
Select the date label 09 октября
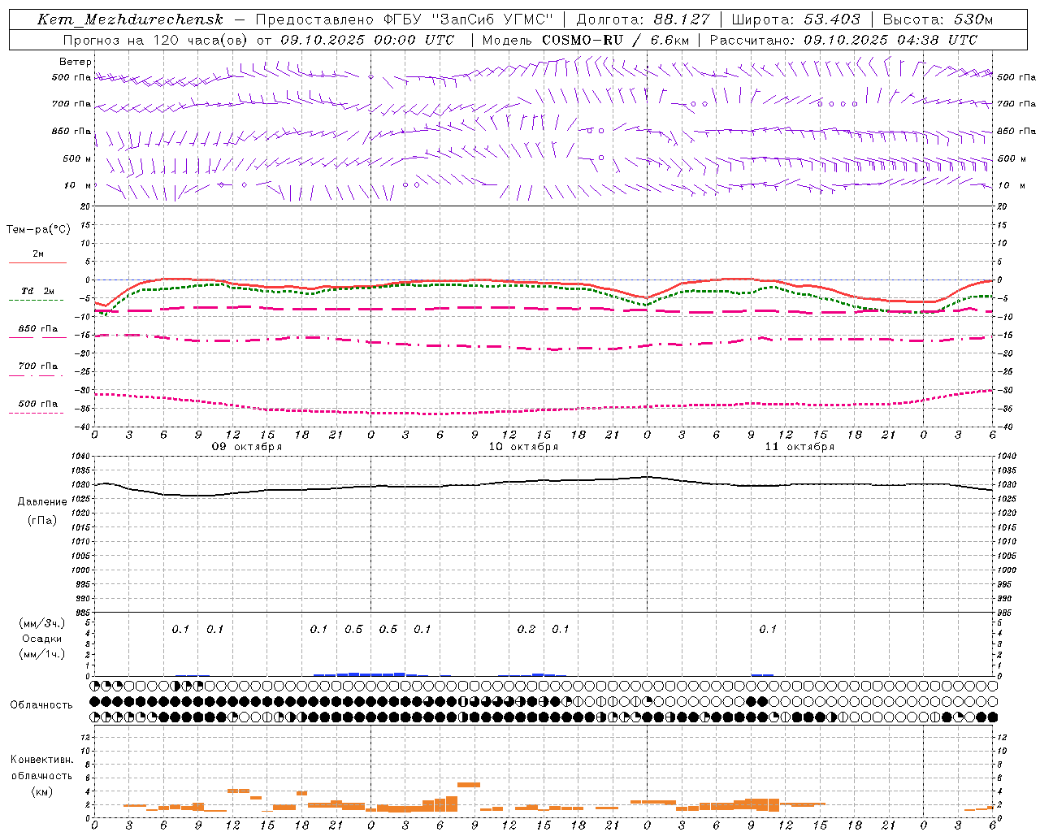click(x=247, y=447)
